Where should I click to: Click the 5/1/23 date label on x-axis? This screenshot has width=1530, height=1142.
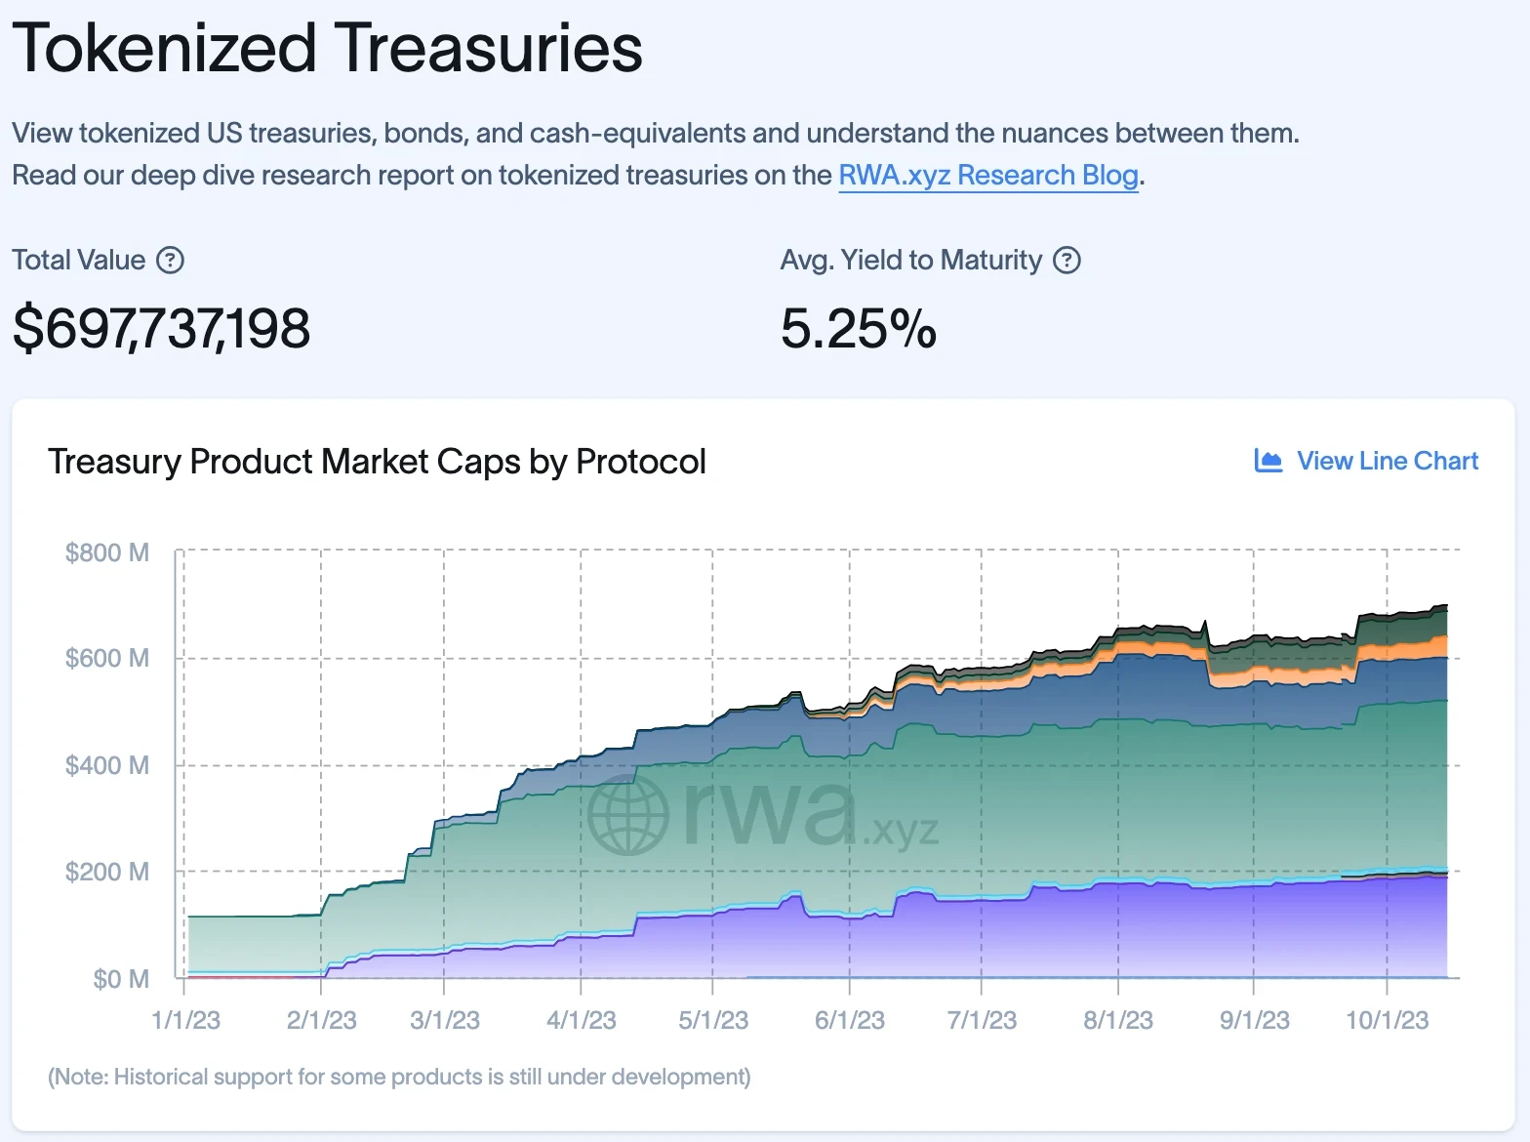tap(713, 1020)
